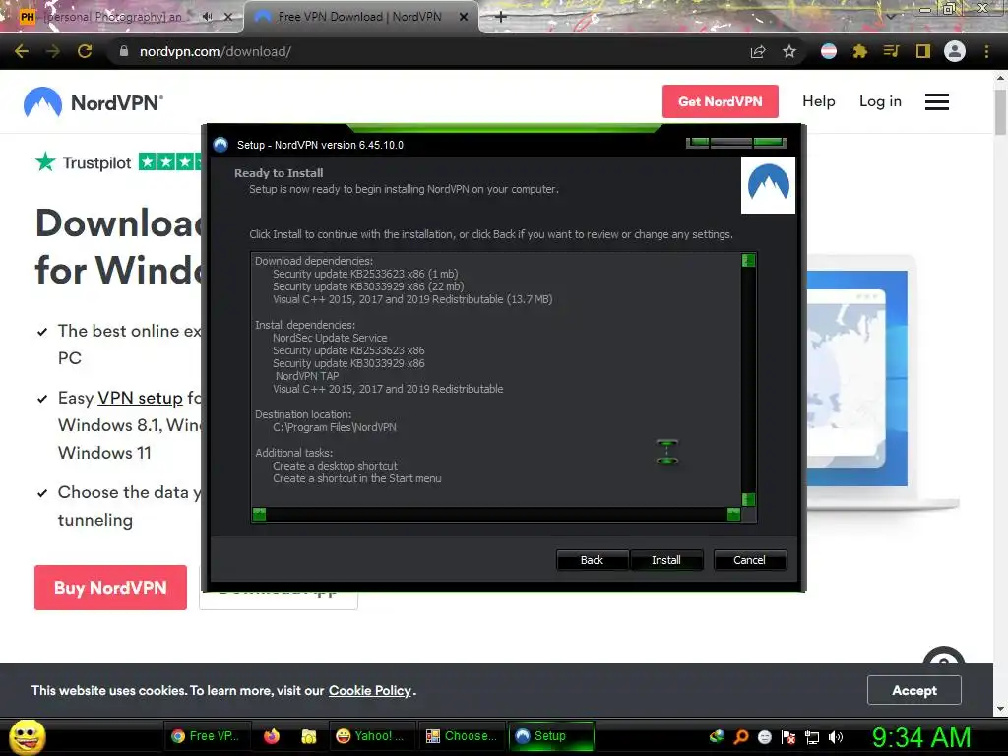This screenshot has width=1008, height=756.
Task: Switch to the Personal Photography tab
Action: pyautogui.click(x=112, y=17)
